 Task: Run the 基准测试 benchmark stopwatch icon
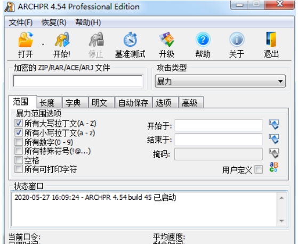[x=130, y=39]
